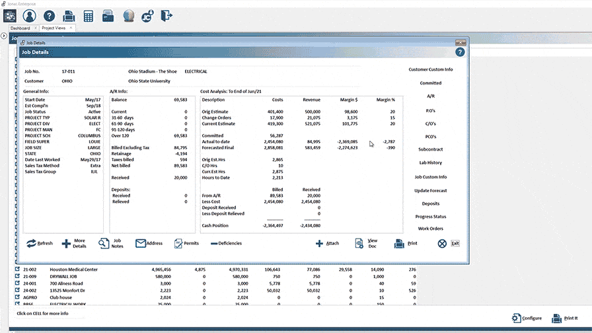Open the main dashboard grid icon
Image resolution: width=592 pixels, height=333 pixels.
pyautogui.click(x=10, y=16)
